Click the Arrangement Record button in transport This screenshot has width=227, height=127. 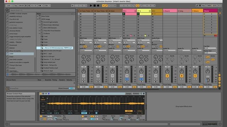tap(98, 6)
